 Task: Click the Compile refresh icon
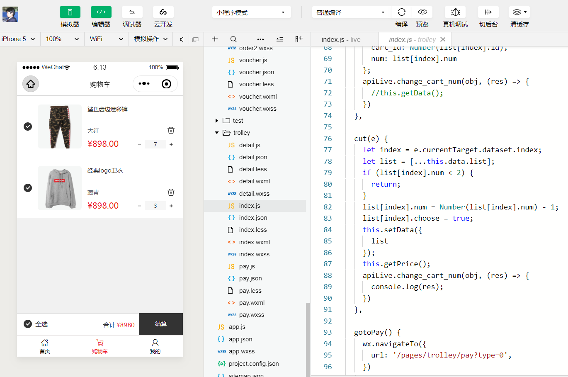click(401, 12)
